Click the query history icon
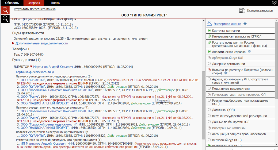This screenshot has width=278, height=150. pyautogui.click(x=242, y=10)
